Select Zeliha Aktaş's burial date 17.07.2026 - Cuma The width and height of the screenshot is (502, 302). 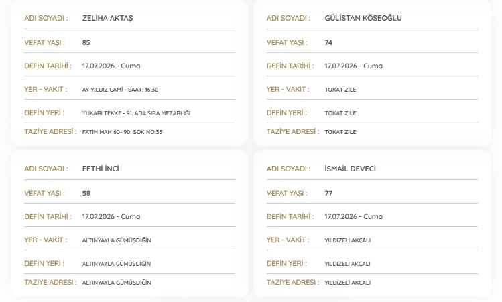tap(111, 66)
